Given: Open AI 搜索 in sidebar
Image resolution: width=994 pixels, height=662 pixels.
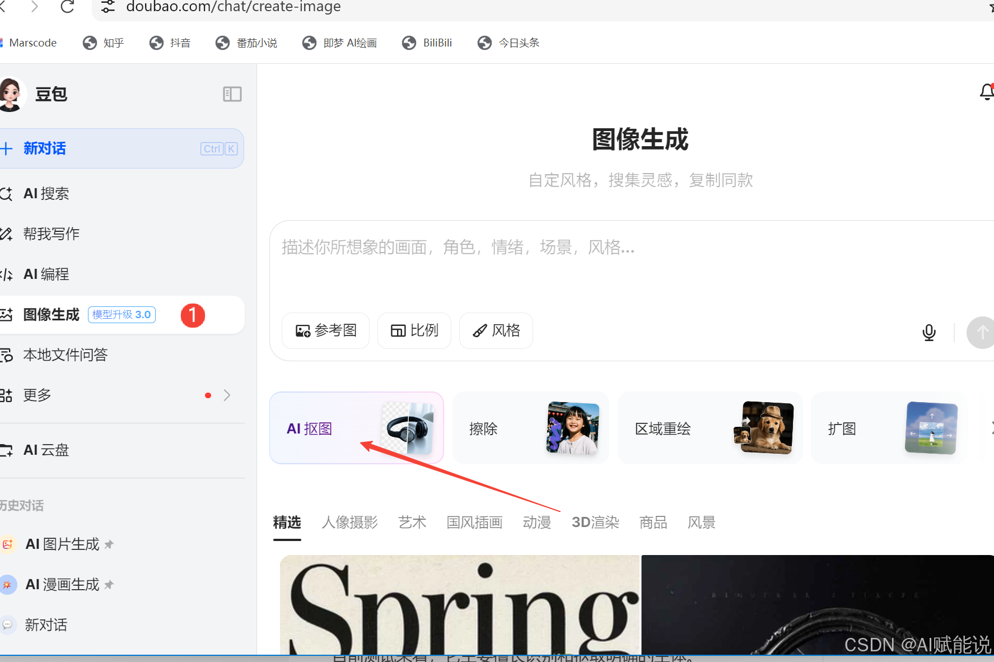Looking at the screenshot, I should [122, 194].
